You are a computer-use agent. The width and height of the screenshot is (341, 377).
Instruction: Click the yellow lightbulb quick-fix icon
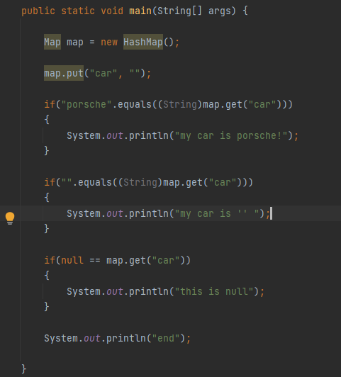tap(10, 218)
